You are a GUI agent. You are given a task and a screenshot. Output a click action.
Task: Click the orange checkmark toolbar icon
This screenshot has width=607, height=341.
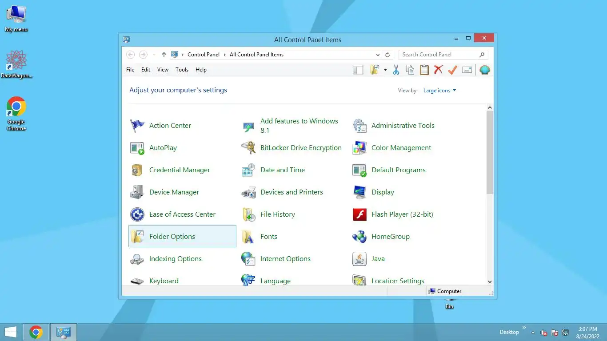click(453, 70)
